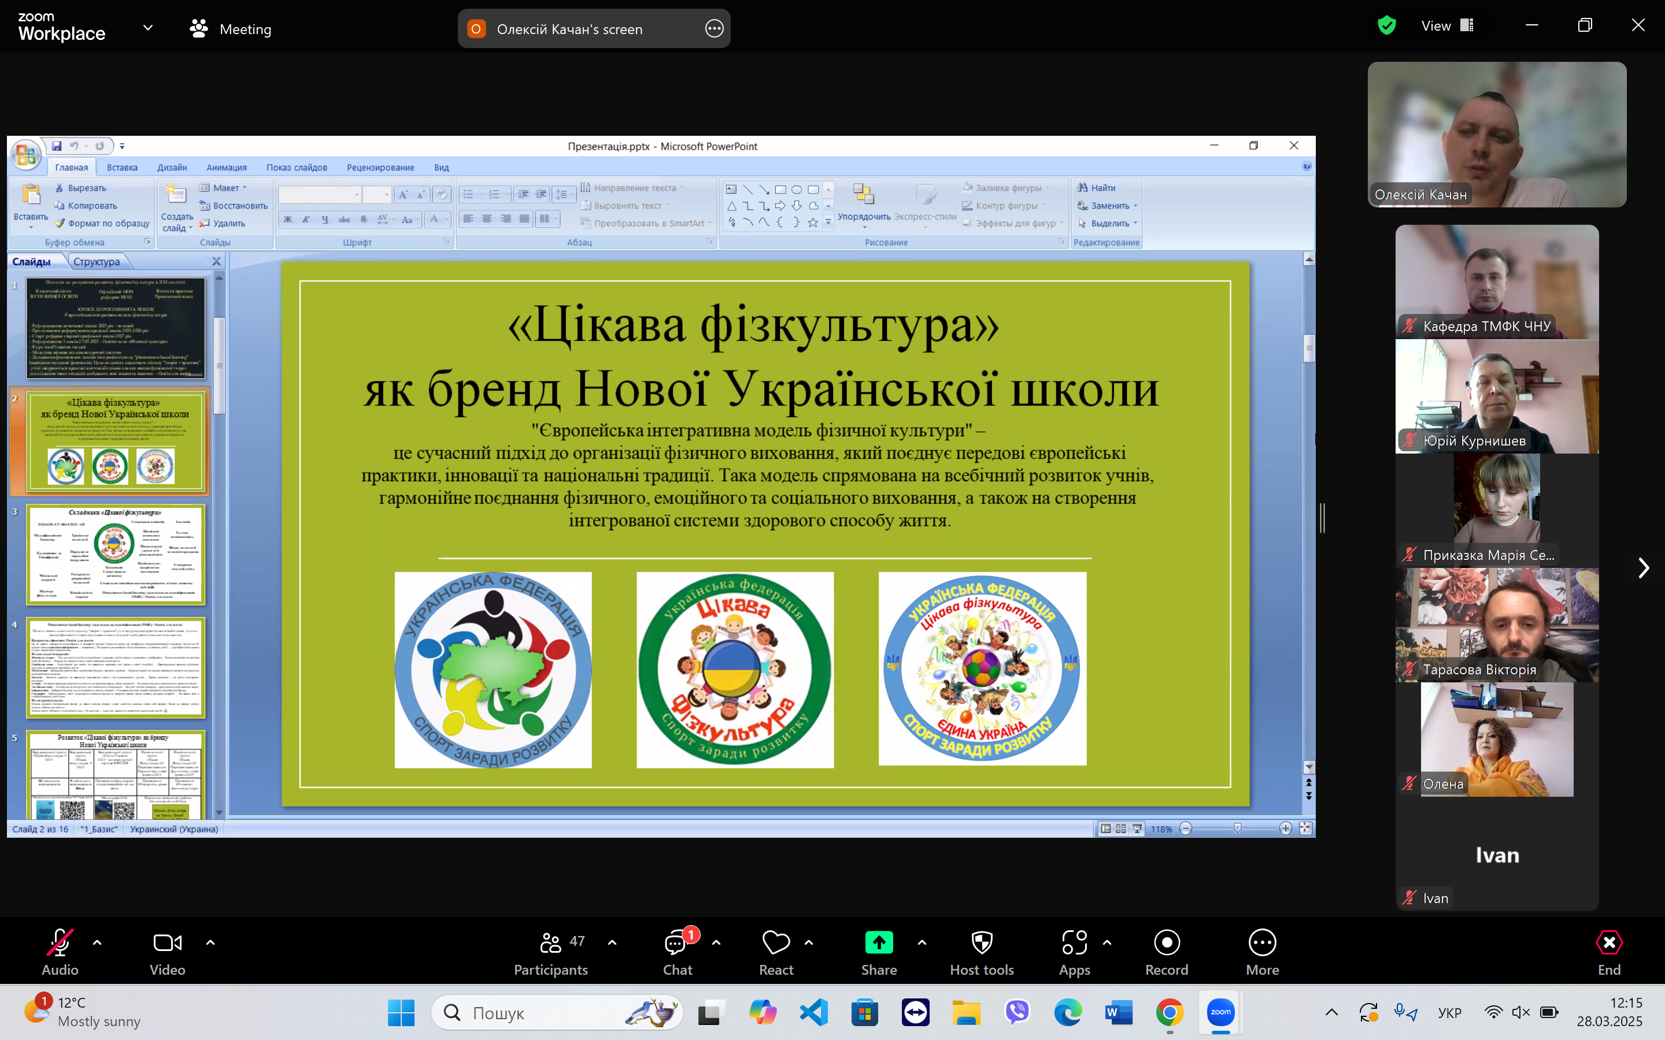Screen dimensions: 1665x1040
Task: Select Ivan participant tile
Action: point(1497,855)
